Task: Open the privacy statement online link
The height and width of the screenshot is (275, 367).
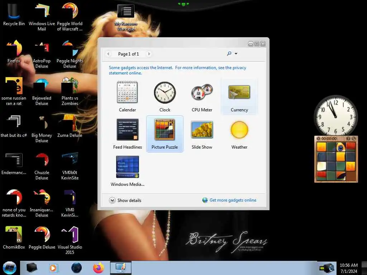Action: [177, 70]
